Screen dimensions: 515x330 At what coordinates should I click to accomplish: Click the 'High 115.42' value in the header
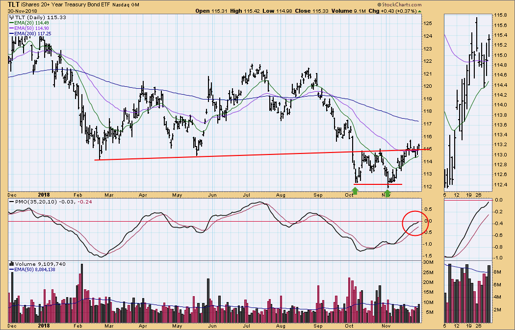[245, 11]
